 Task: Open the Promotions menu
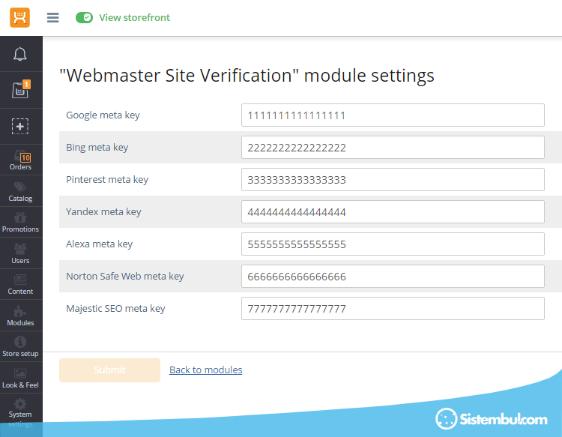click(x=20, y=223)
